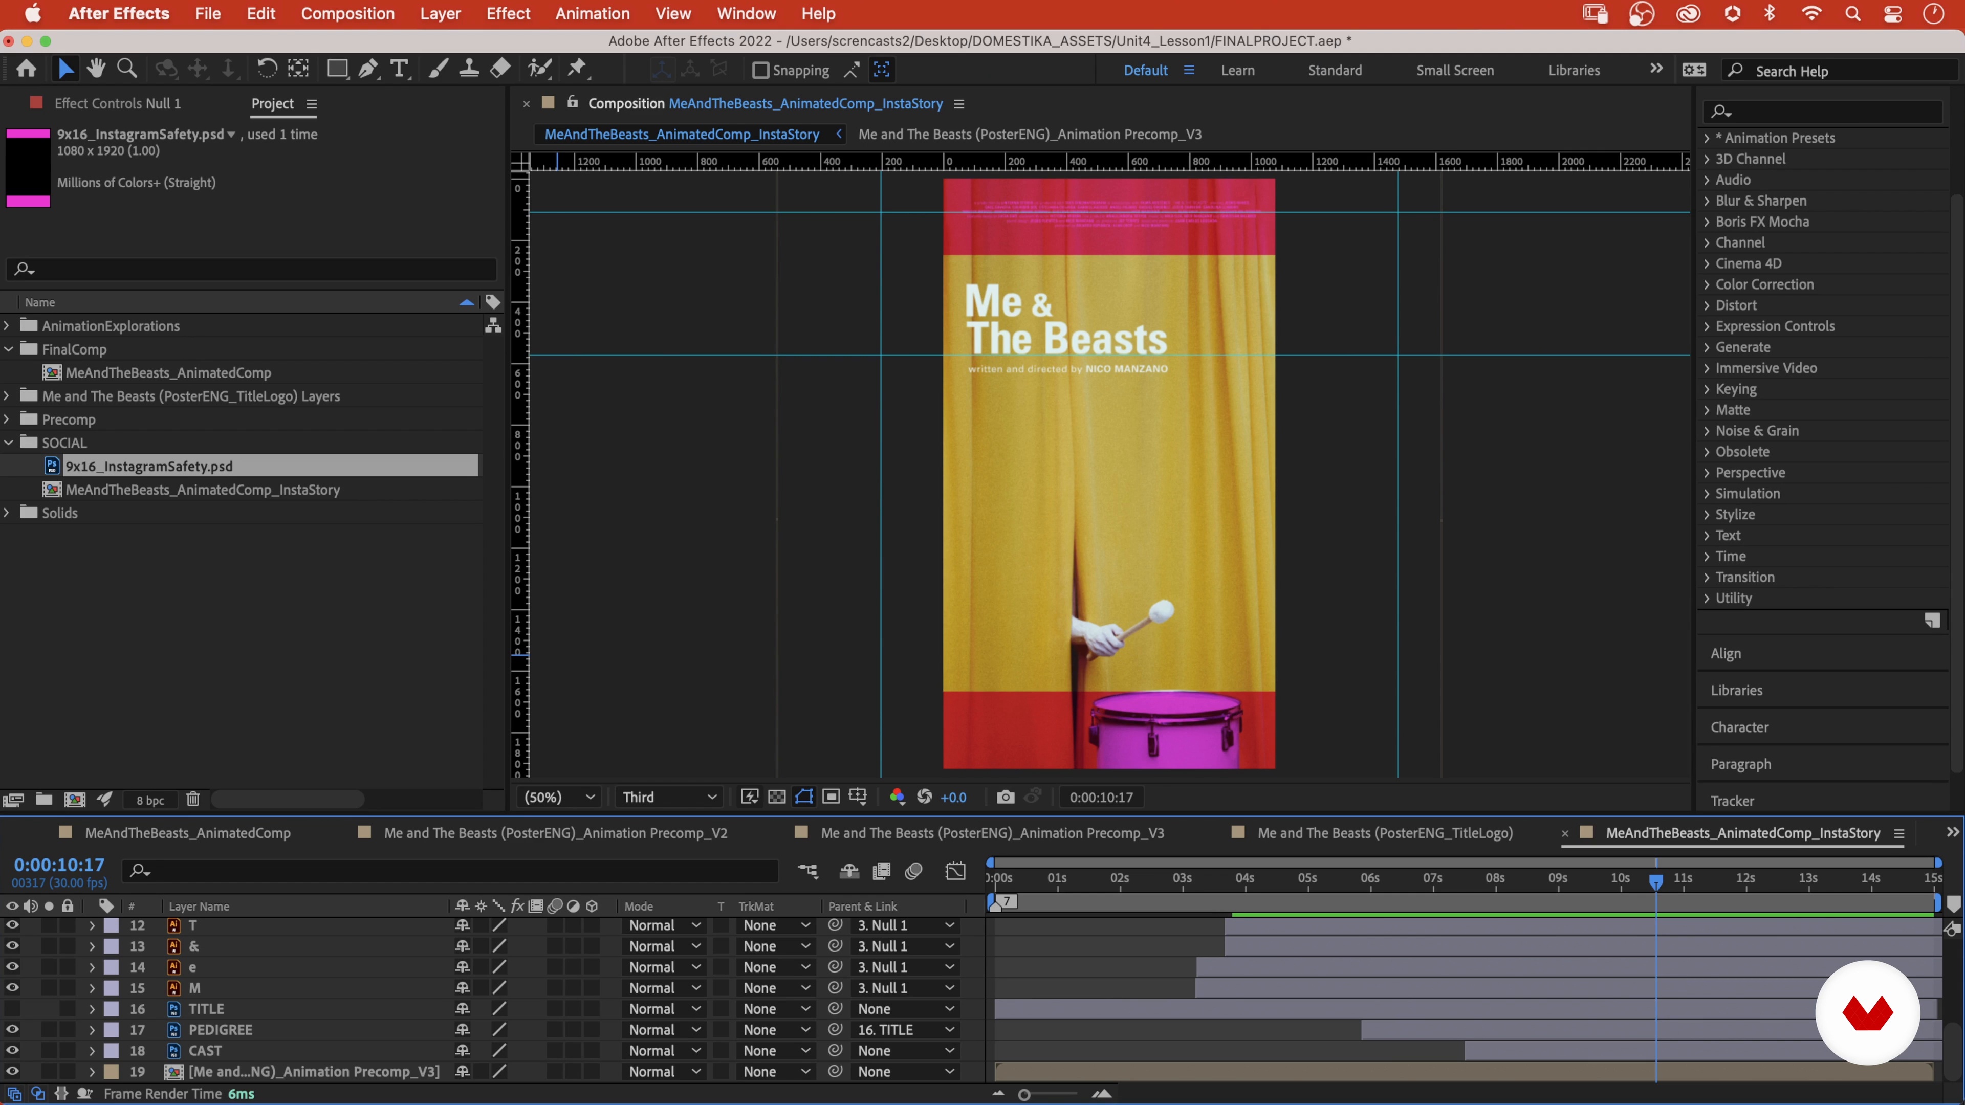Viewport: 1965px width, 1105px height.
Task: Select the Eraser tool
Action: tap(500, 70)
